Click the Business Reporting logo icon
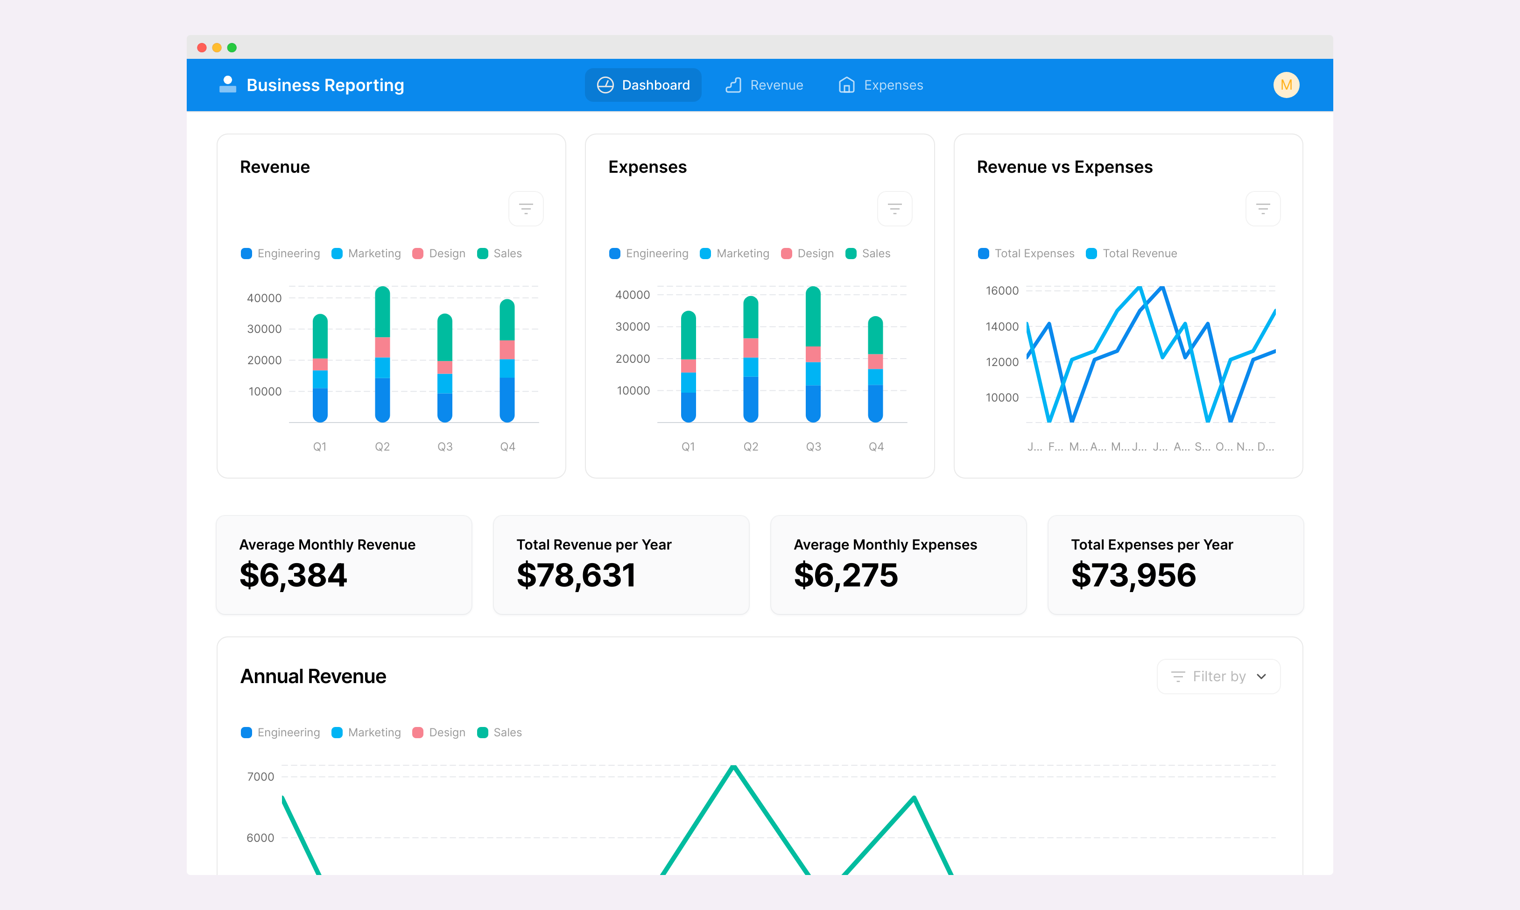1520x910 pixels. pyautogui.click(x=227, y=85)
